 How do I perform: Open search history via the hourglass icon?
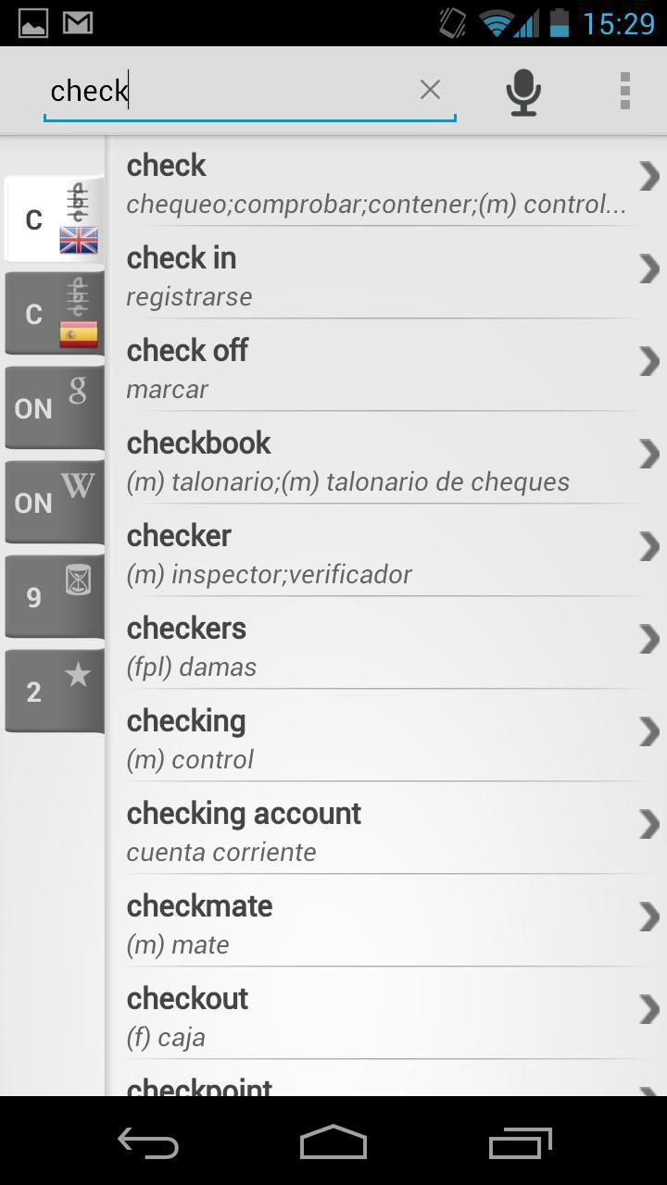(54, 595)
